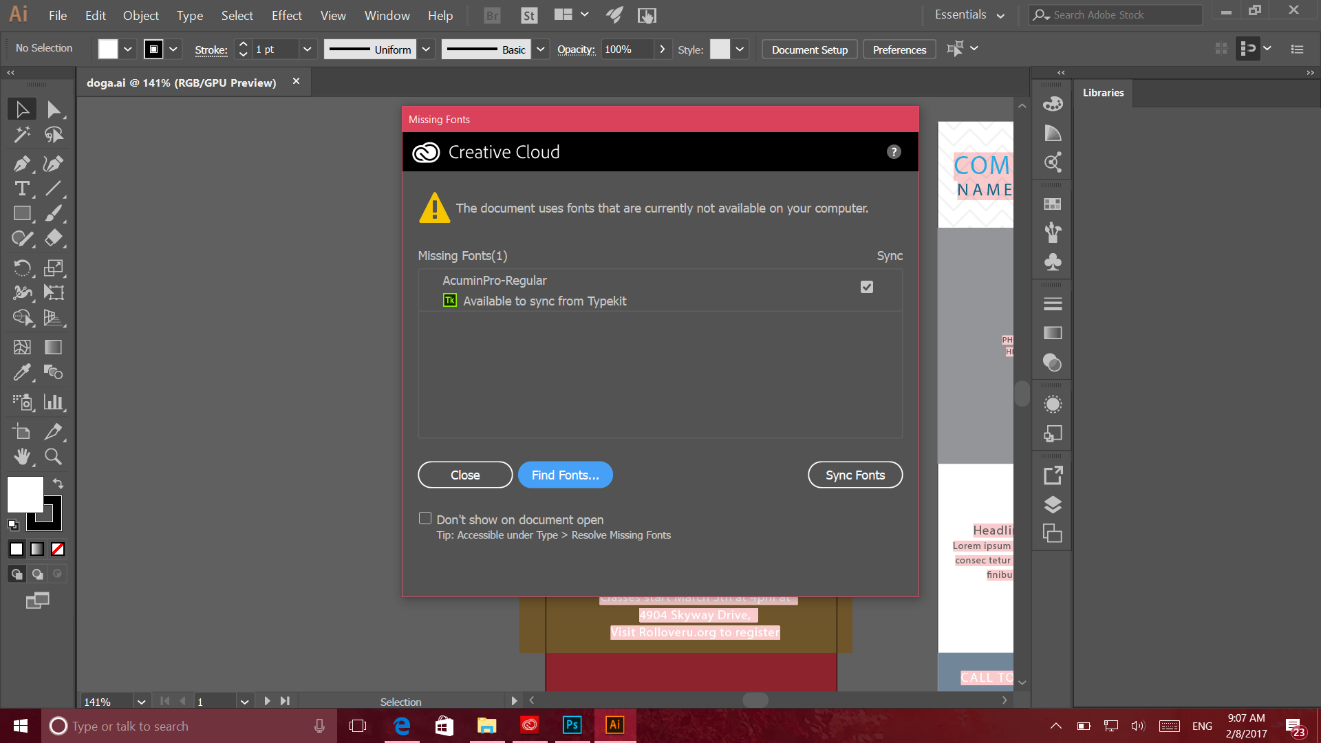This screenshot has height=743, width=1321.
Task: Select the Rectangle tool
Action: (22, 213)
